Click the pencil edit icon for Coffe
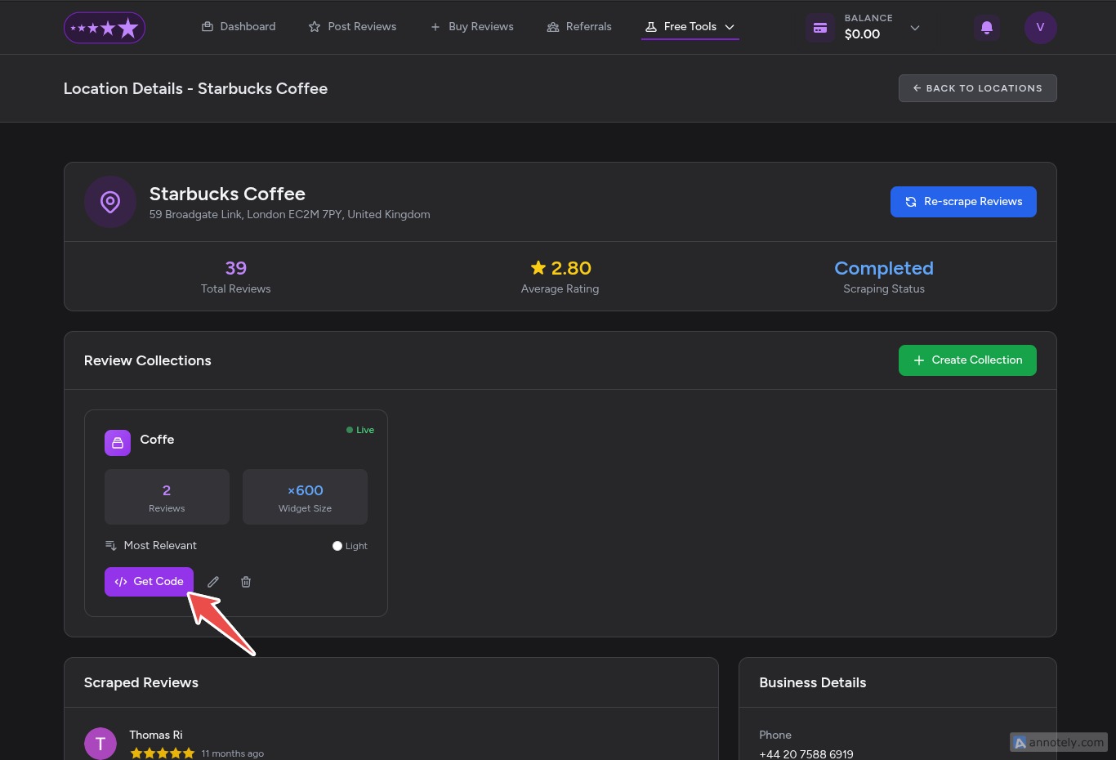The height and width of the screenshot is (760, 1116). pyautogui.click(x=213, y=582)
